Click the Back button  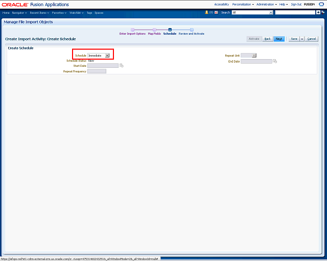point(267,39)
